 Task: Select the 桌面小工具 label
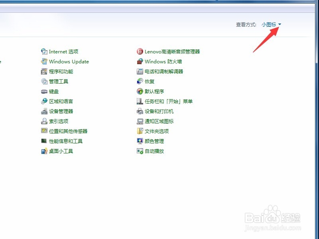click(x=61, y=151)
